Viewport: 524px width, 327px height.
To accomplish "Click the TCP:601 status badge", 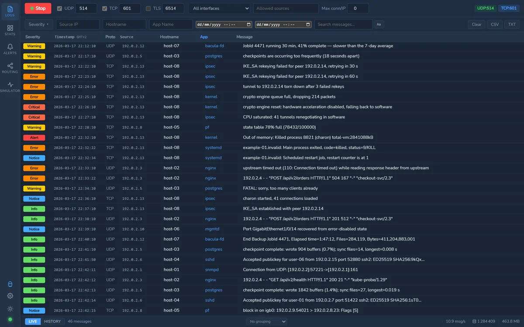I will [x=509, y=8].
